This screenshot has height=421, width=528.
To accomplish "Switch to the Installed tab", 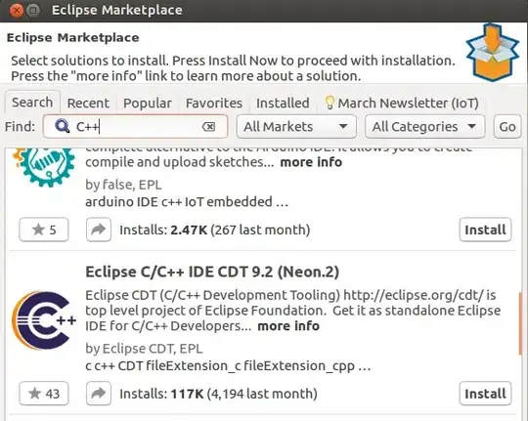I will tap(283, 103).
